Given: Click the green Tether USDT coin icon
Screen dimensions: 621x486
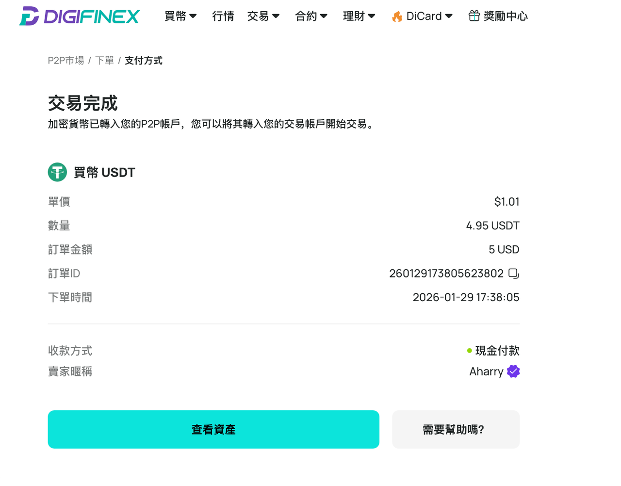Looking at the screenshot, I should 57,172.
